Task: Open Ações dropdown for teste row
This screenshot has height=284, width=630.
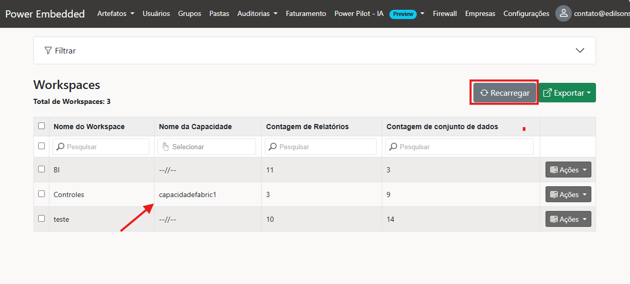Action: point(568,219)
